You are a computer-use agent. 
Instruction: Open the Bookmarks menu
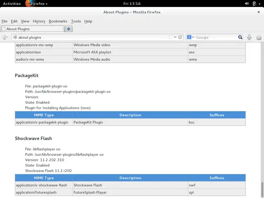pos(58,21)
